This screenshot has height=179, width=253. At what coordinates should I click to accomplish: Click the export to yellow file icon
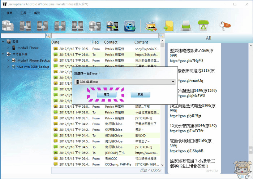(169, 26)
